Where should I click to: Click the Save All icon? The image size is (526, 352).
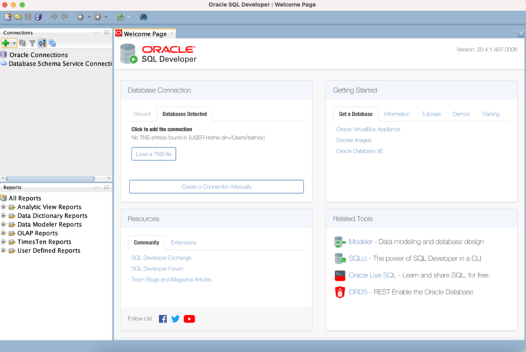(x=38, y=16)
